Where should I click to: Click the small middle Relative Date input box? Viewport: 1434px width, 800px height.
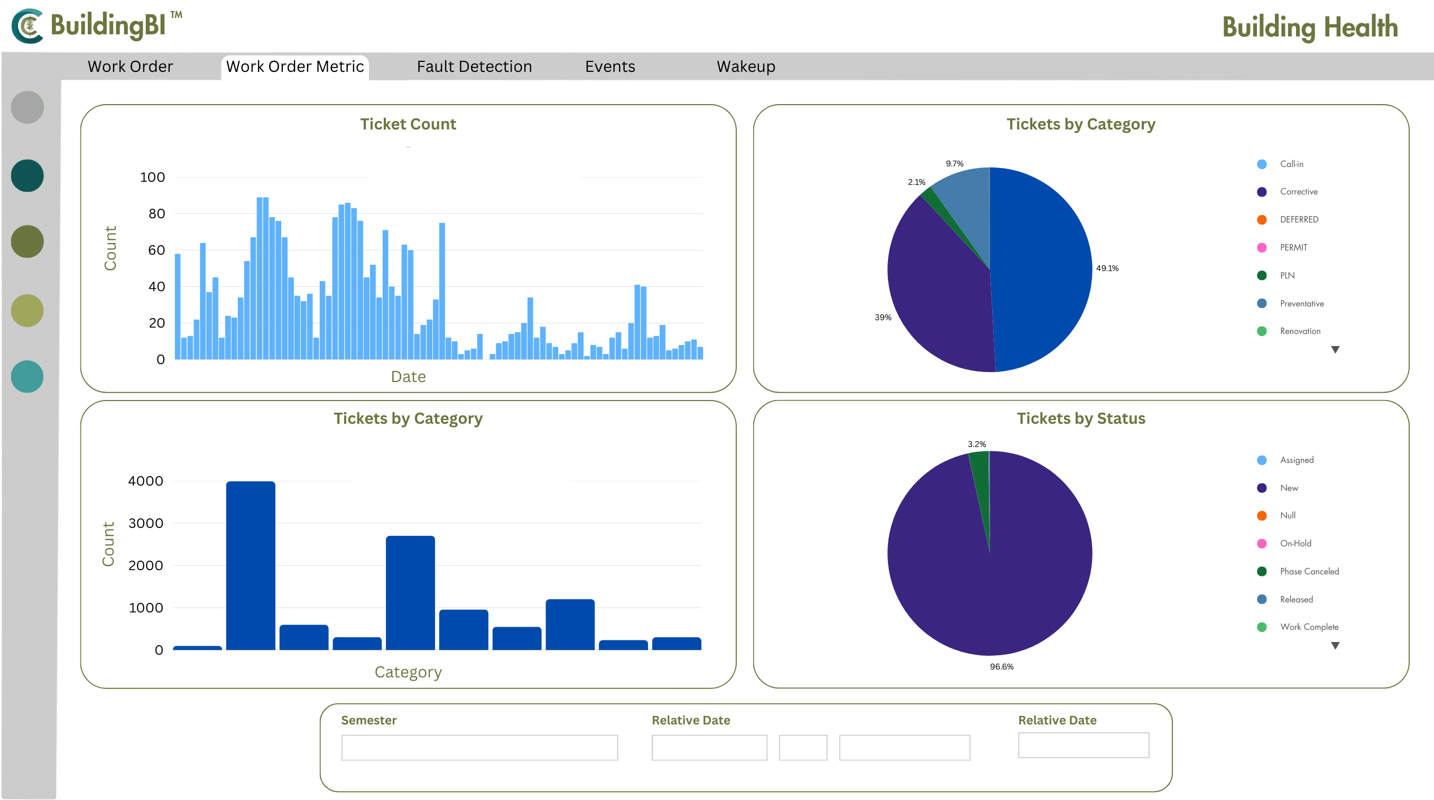pyautogui.click(x=803, y=748)
